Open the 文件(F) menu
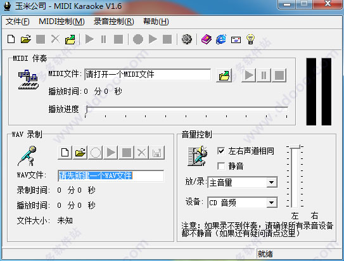Screen dimensions: 344x261 [x=18, y=22]
